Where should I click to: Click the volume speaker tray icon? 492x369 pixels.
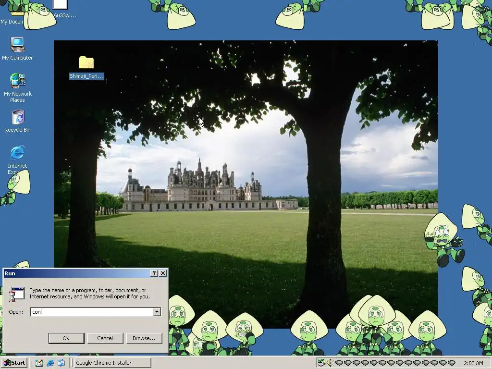coord(329,363)
